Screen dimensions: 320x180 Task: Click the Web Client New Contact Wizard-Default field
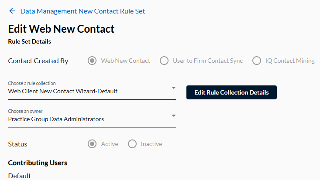coord(92,90)
